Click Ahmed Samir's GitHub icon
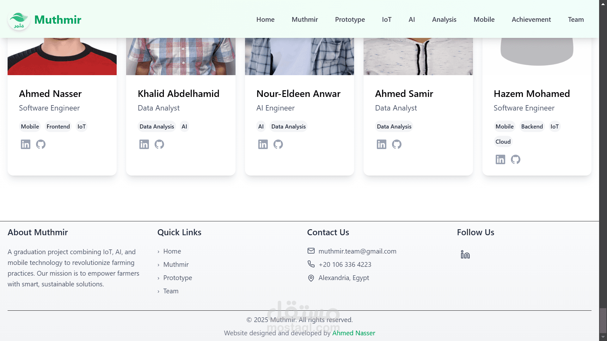 point(397,144)
